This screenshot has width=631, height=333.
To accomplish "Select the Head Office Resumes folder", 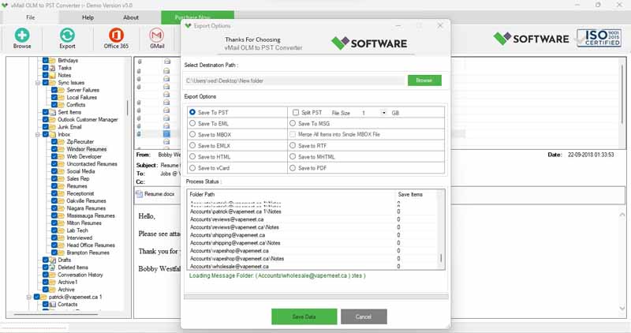I will click(x=91, y=245).
